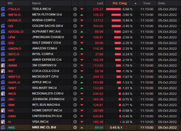Click the last price 164.38
The image size is (181, 131).
coord(98,99)
